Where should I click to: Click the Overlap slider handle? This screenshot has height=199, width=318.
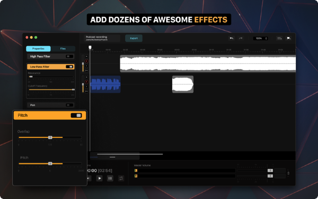pos(50,137)
